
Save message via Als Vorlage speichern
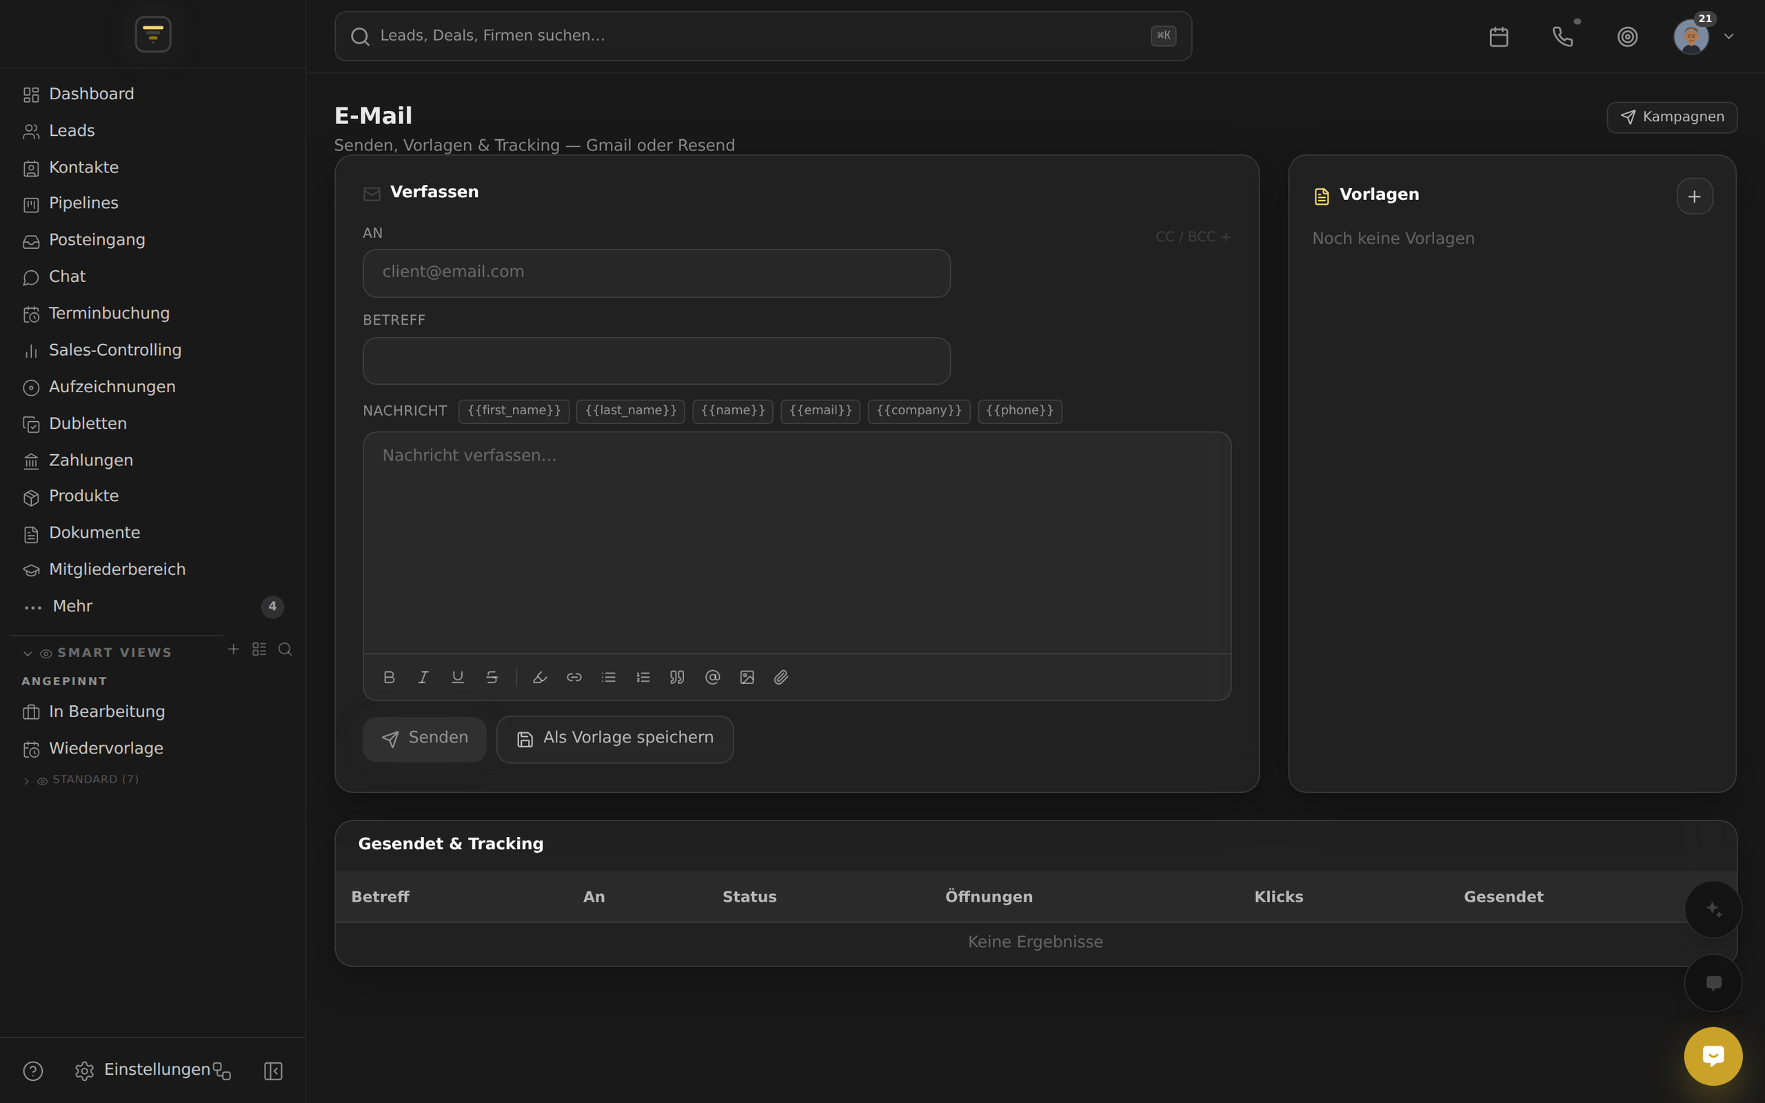click(615, 739)
